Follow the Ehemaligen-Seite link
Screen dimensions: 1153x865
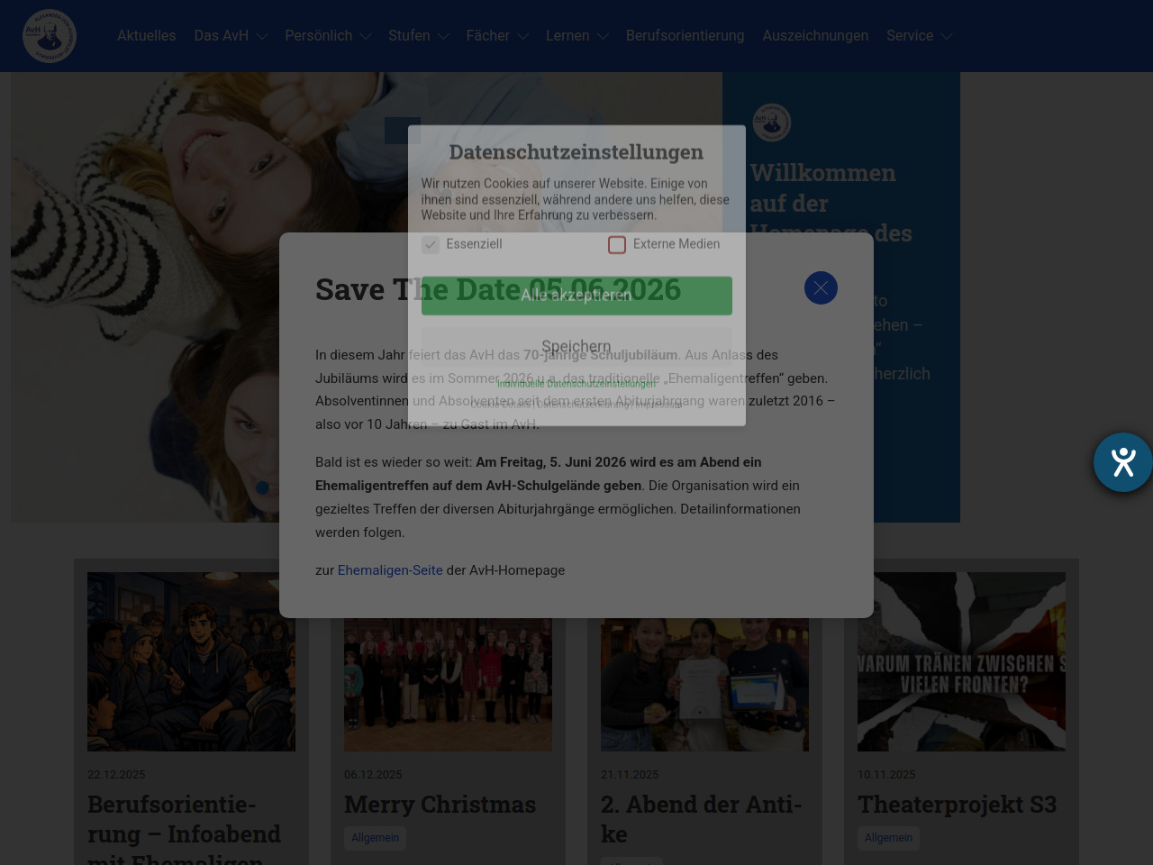coord(390,570)
